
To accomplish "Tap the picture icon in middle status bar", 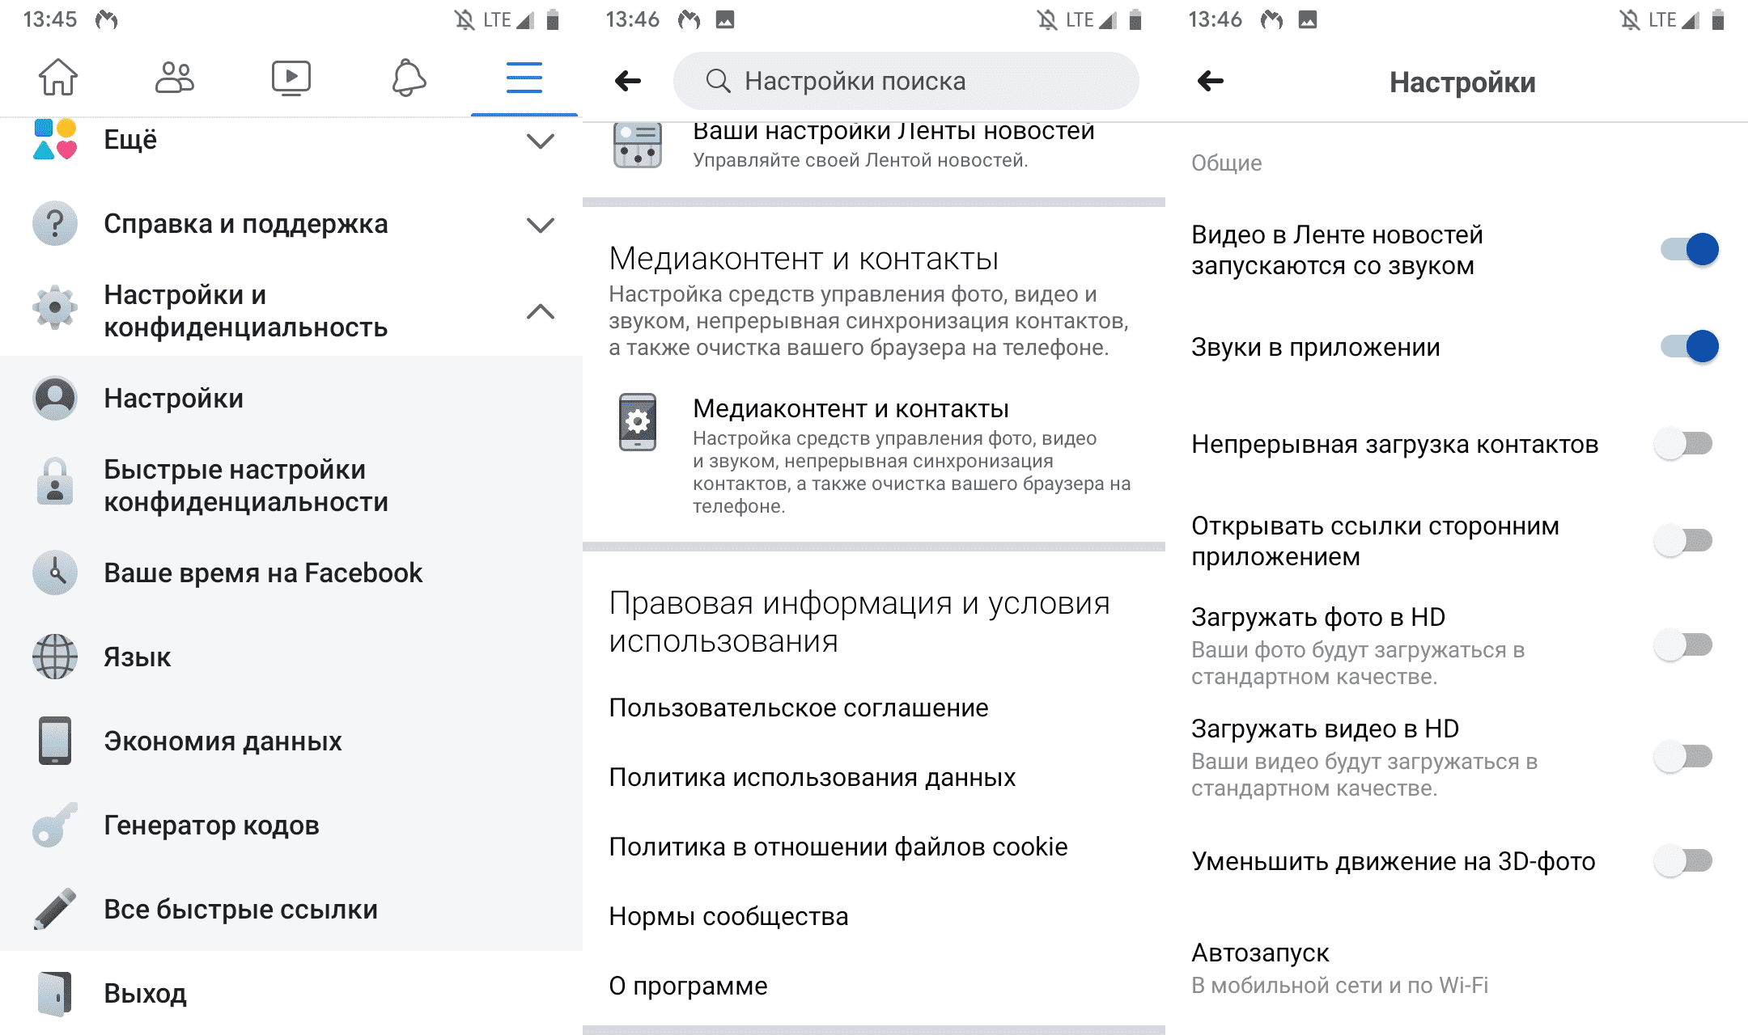I will pyautogui.click(x=725, y=19).
